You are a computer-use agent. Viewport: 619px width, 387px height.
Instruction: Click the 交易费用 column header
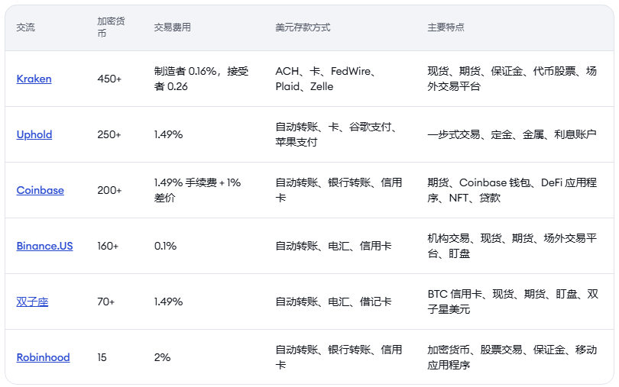pyautogui.click(x=172, y=27)
